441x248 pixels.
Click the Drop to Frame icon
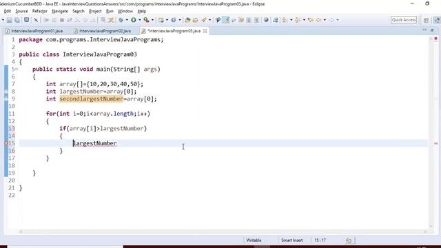coord(103,20)
